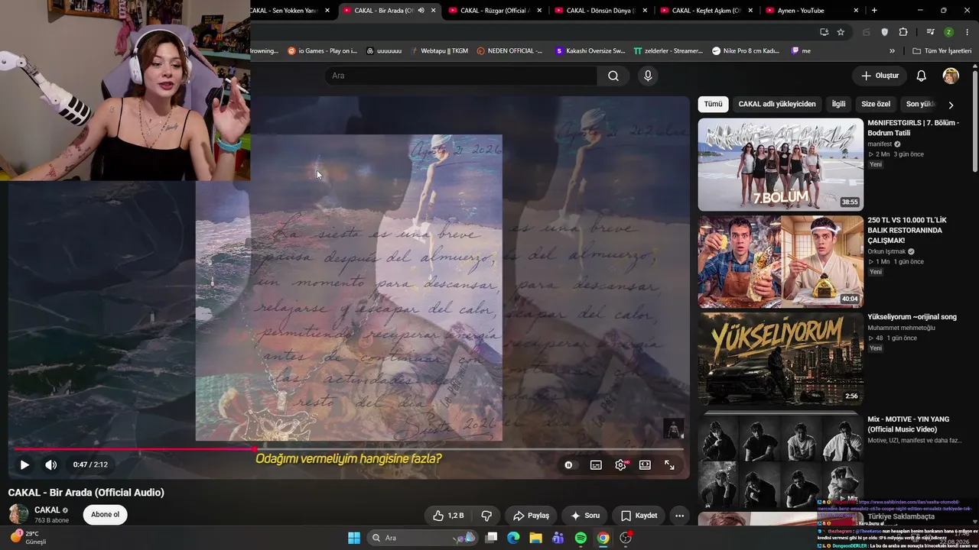Open the YouTube account avatar menu
This screenshot has width=979, height=550.
point(951,76)
